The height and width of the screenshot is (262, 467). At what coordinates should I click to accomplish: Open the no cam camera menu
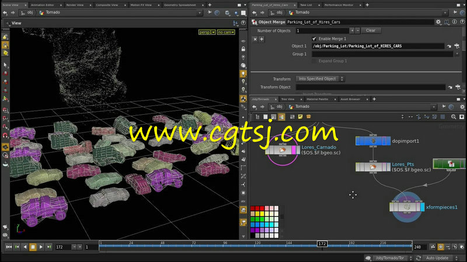226,32
